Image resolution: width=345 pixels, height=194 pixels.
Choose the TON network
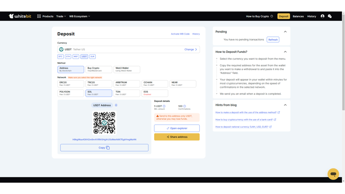pyautogui.click(x=126, y=93)
